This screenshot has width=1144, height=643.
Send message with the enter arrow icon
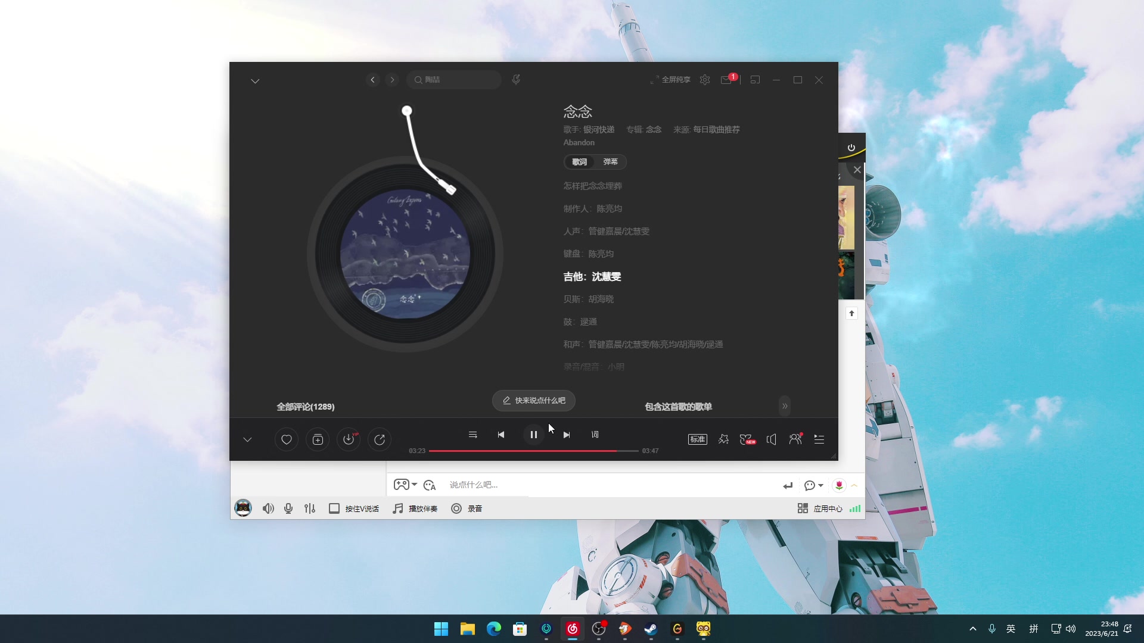[788, 486]
